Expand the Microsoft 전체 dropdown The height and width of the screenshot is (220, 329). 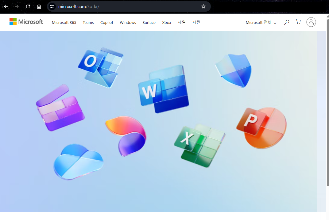[x=261, y=22]
